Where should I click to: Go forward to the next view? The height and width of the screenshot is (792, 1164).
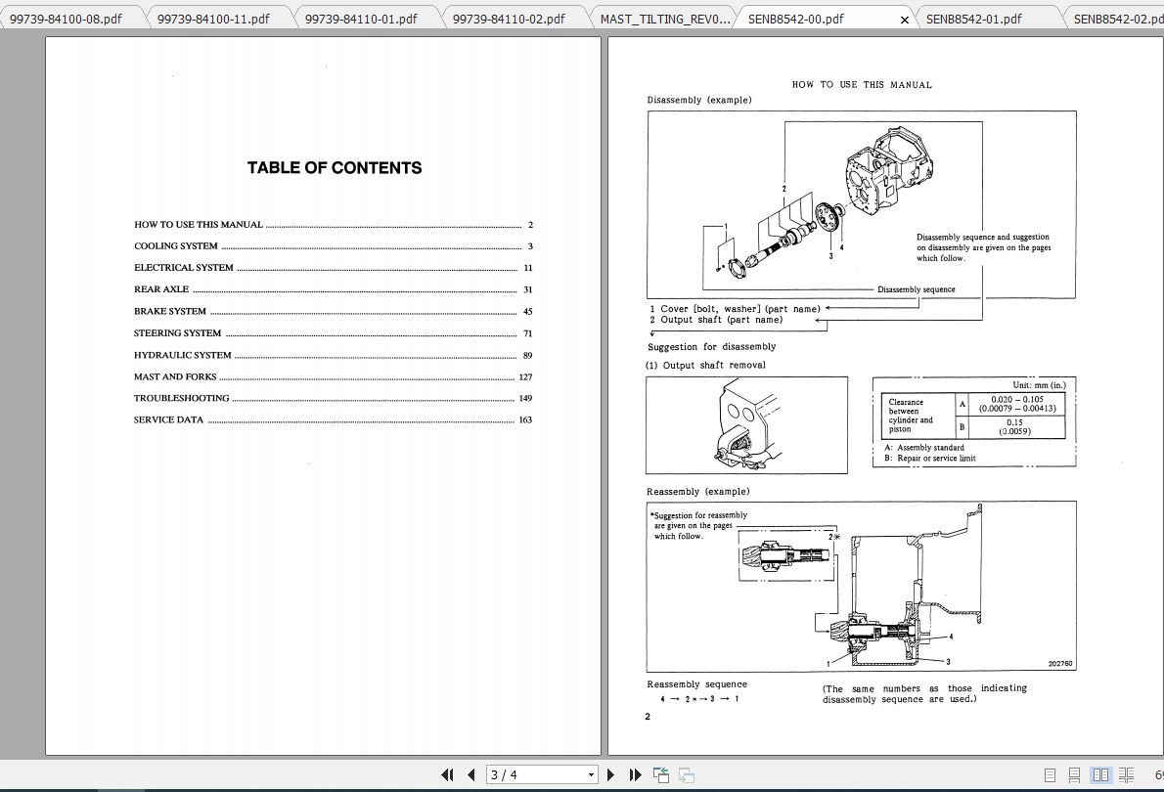click(x=686, y=774)
